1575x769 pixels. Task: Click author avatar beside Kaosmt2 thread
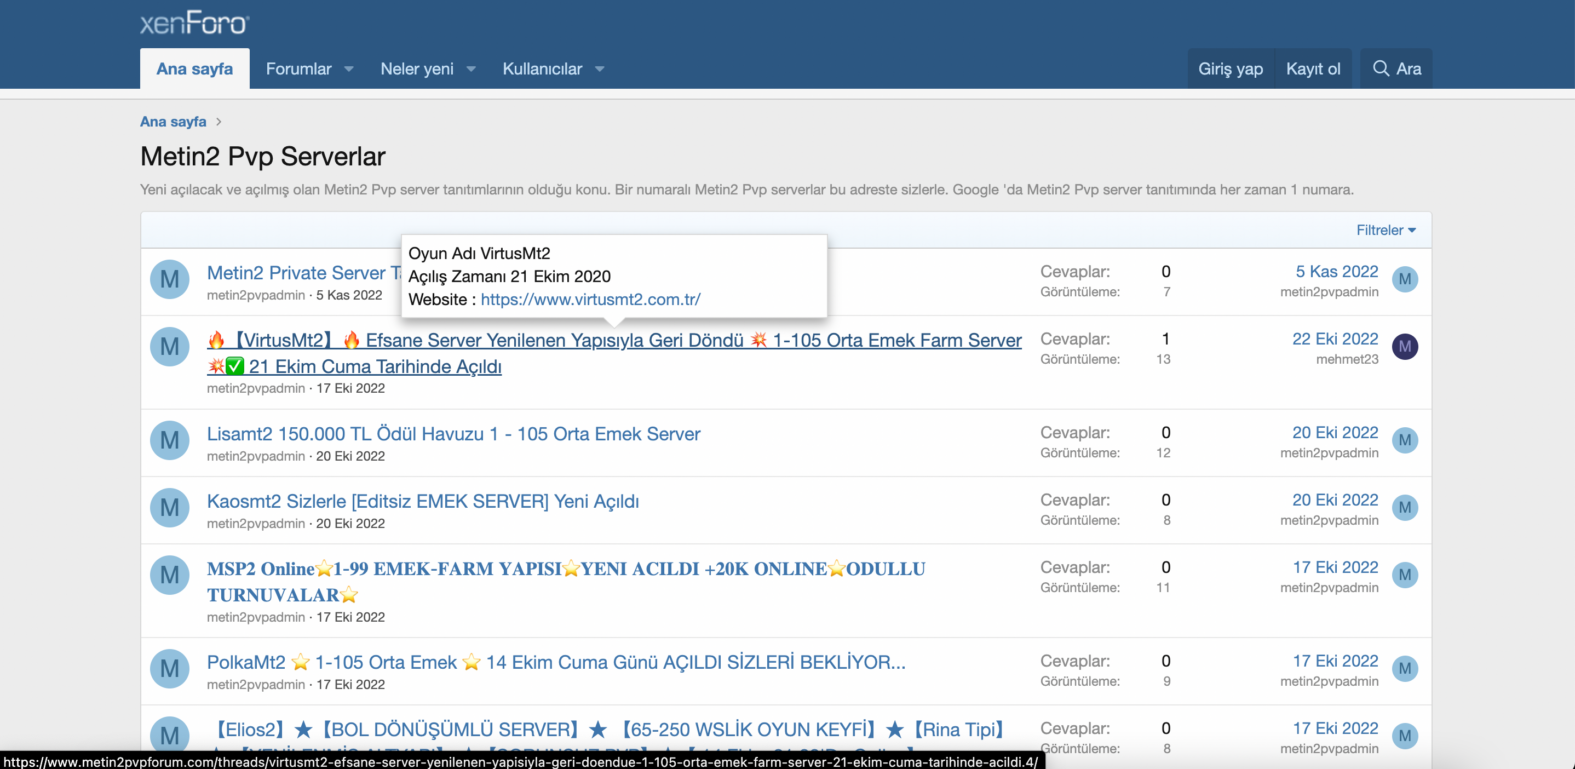click(x=169, y=507)
